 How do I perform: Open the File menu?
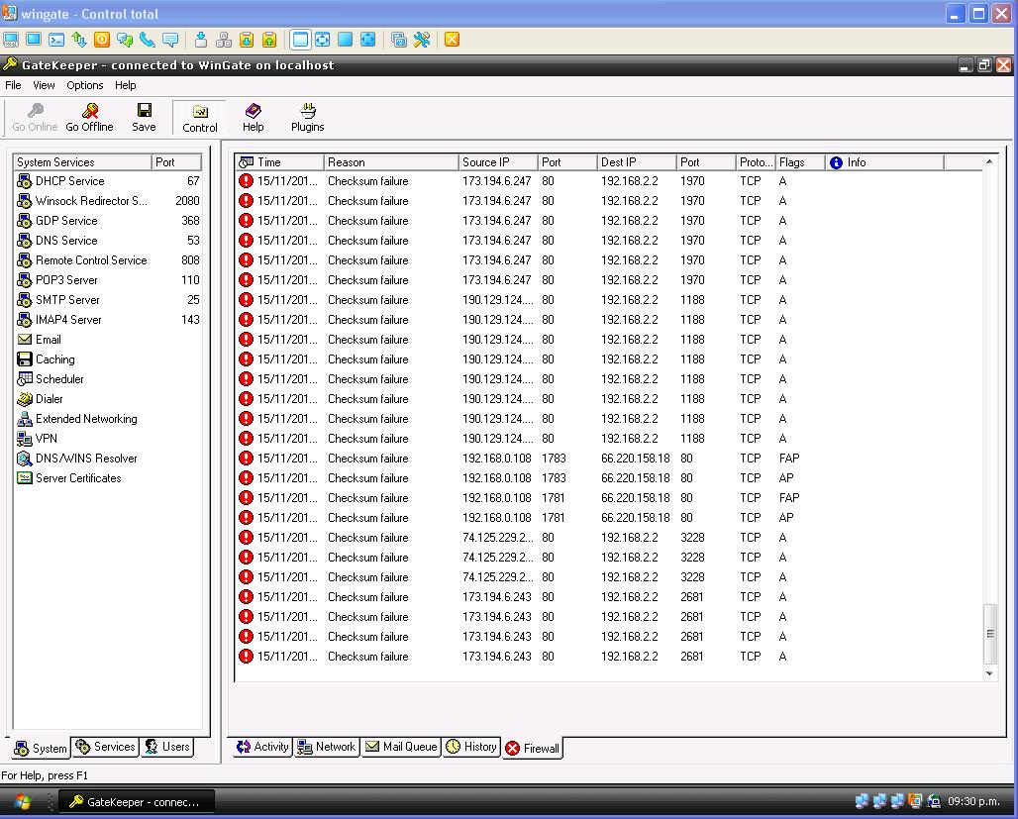point(13,85)
